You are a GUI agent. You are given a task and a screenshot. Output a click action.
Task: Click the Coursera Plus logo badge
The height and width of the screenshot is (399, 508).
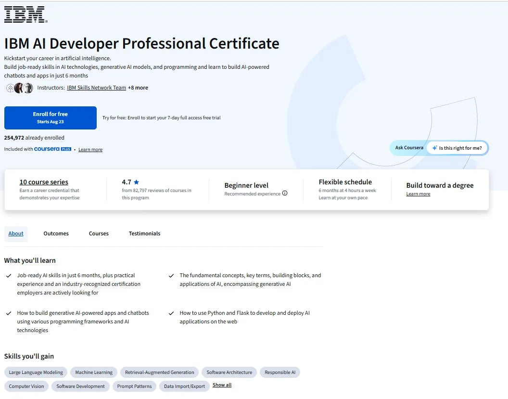(52, 149)
